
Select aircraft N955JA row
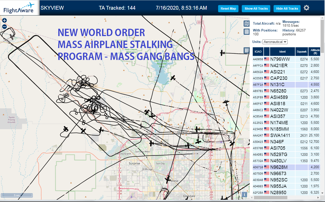[286, 186]
